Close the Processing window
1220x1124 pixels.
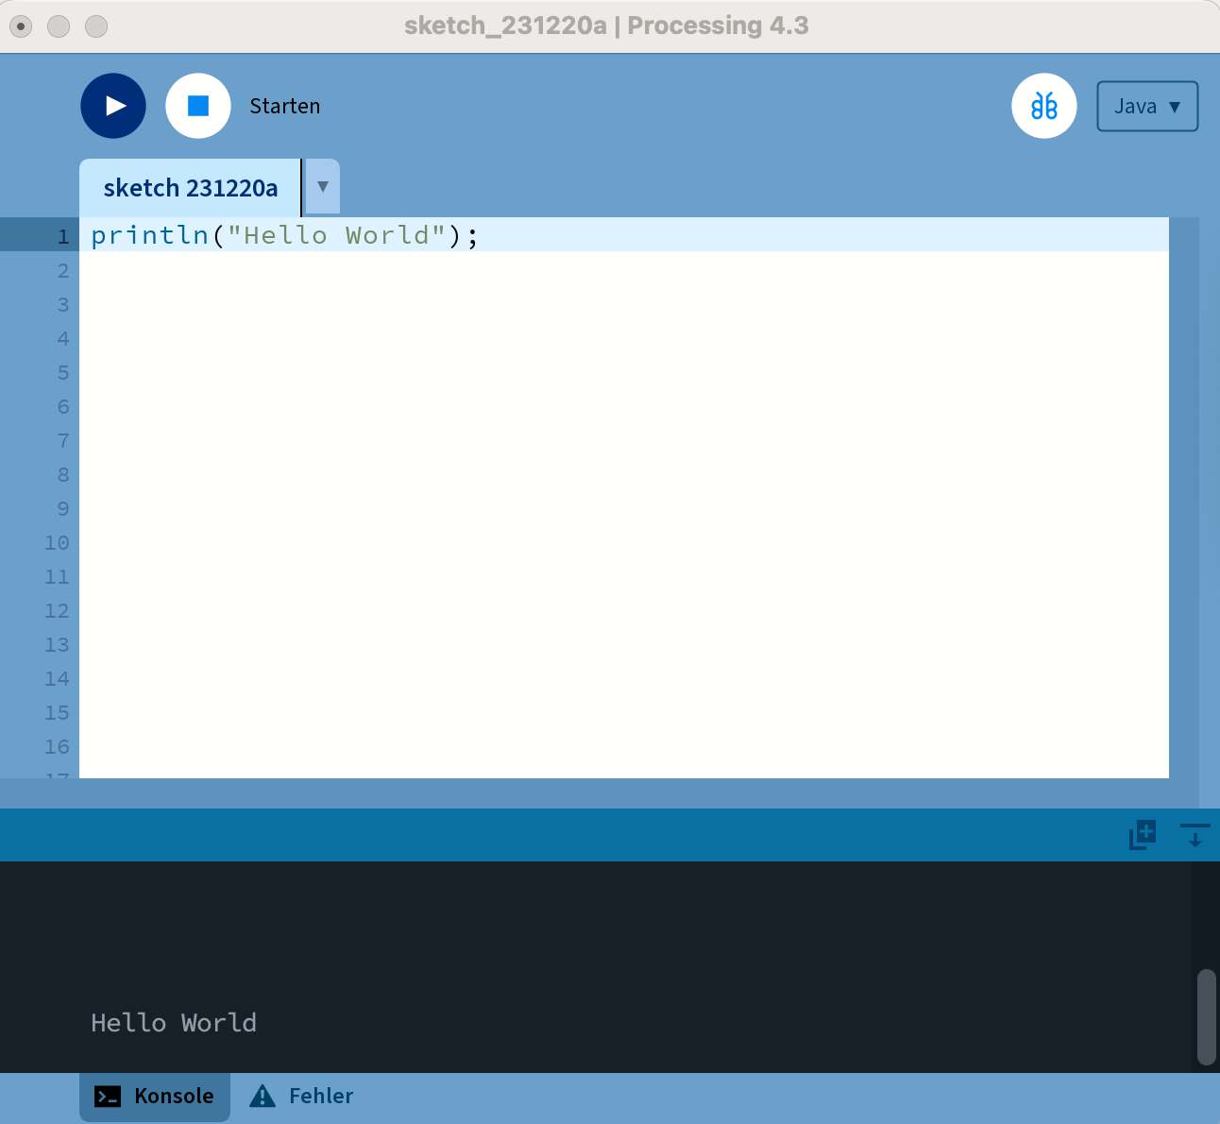tap(21, 26)
